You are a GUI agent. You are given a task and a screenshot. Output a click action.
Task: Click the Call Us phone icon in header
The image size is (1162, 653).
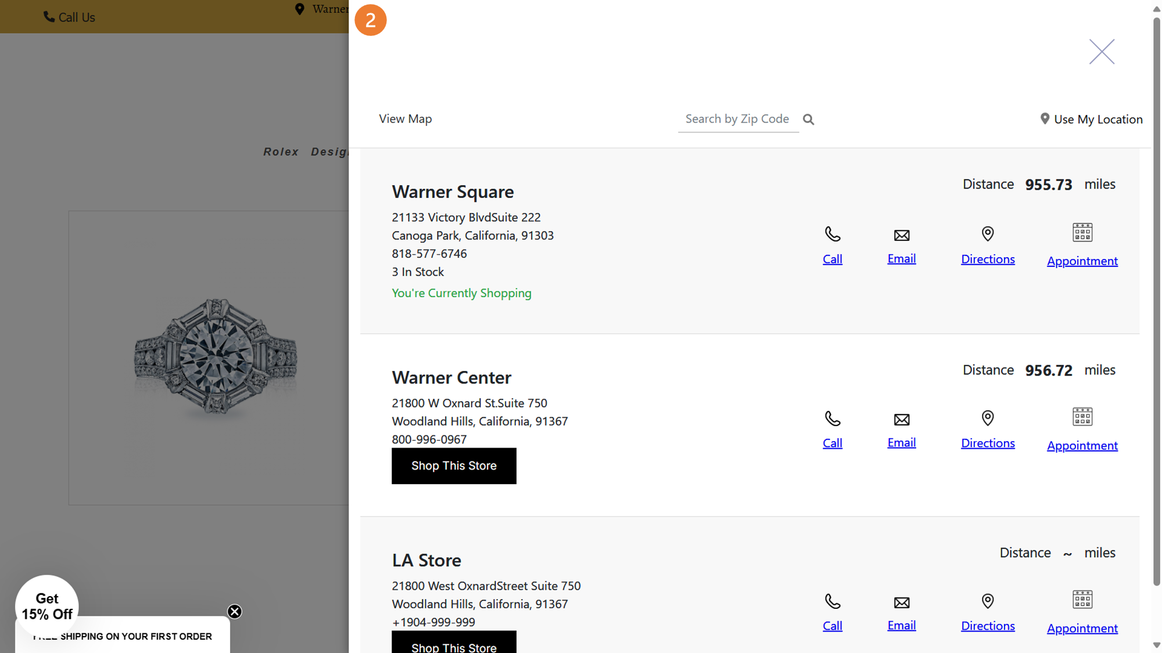(49, 17)
